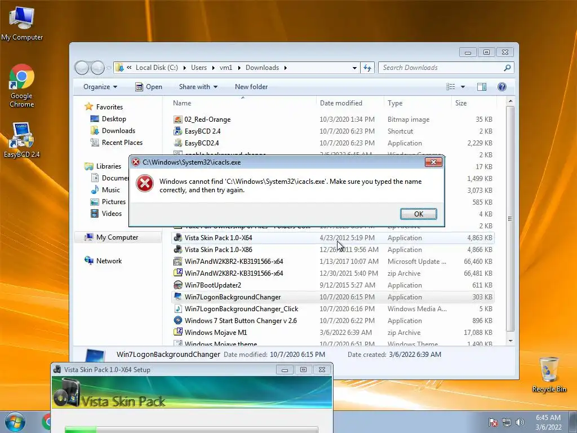Image resolution: width=577 pixels, height=433 pixels.
Task: Click the scroll down arrow of file list
Action: click(510, 341)
